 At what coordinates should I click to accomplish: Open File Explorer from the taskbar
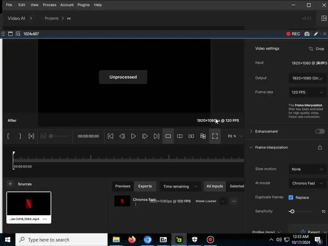point(116,240)
